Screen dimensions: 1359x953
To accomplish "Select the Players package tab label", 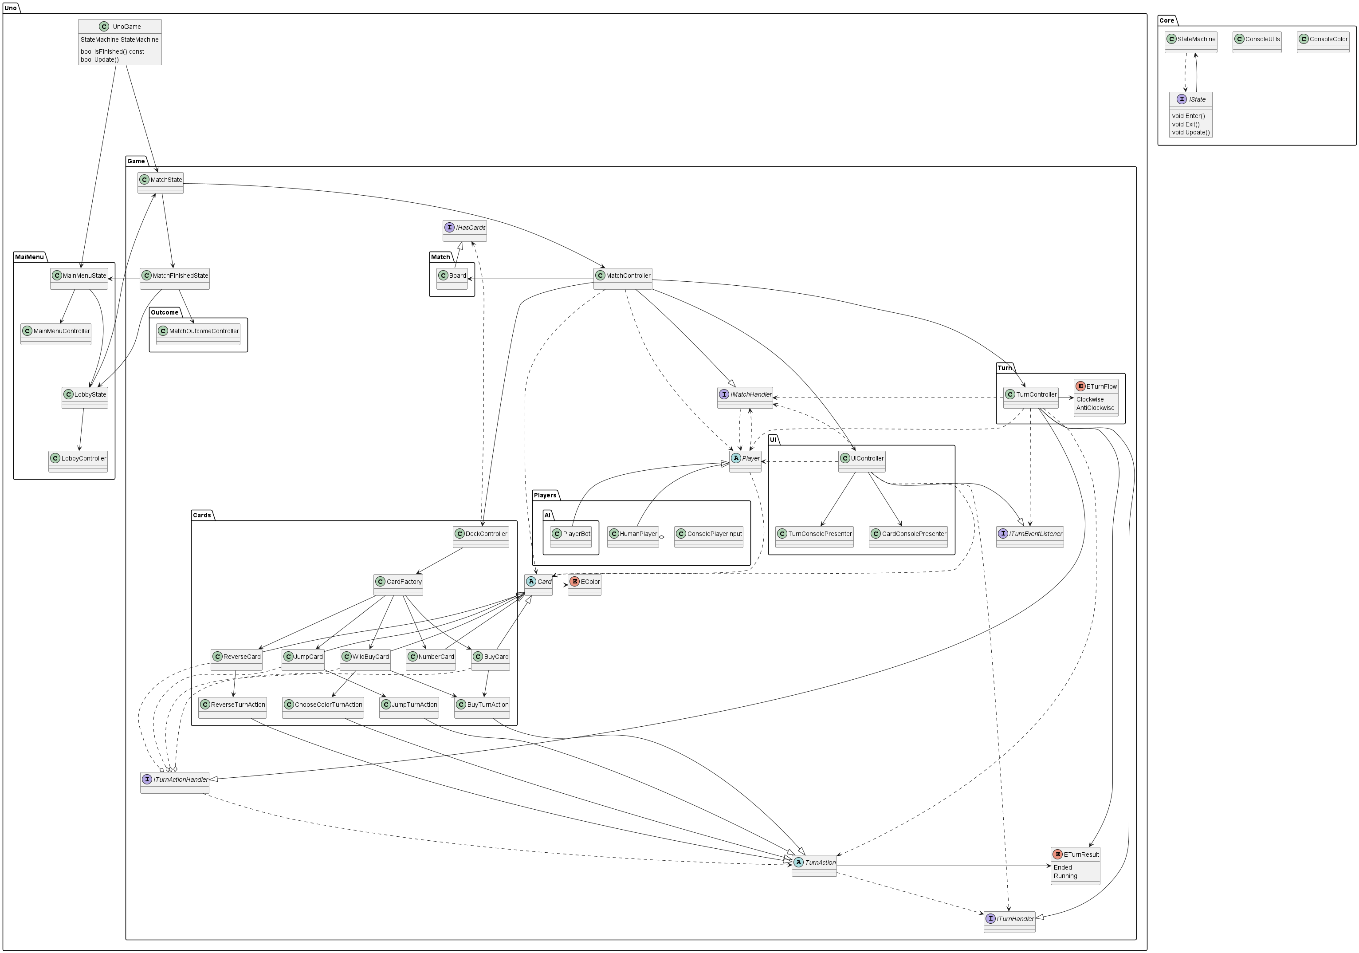I will (x=545, y=495).
